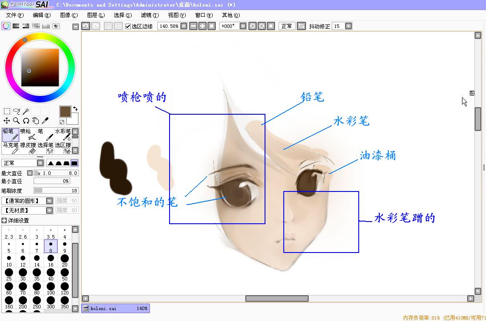Click the undo arrow in the toolbar

pyautogui.click(x=85, y=26)
